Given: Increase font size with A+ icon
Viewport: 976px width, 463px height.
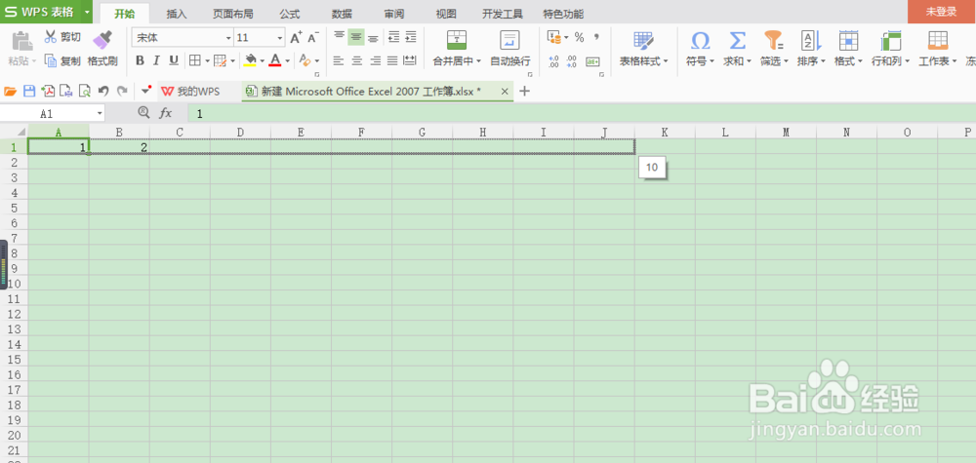Looking at the screenshot, I should 297,37.
